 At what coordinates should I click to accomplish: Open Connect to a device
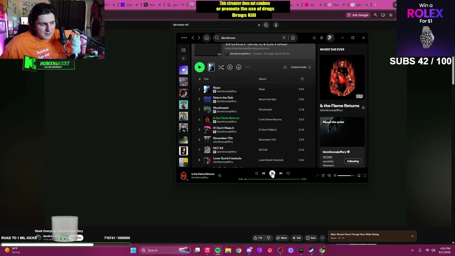point(329,176)
